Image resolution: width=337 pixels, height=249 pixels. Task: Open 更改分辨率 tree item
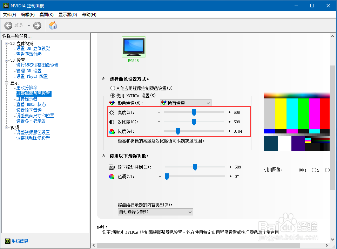point(27,88)
